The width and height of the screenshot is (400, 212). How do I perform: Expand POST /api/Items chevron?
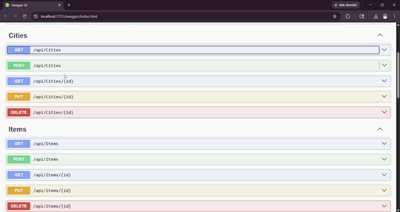point(384,159)
